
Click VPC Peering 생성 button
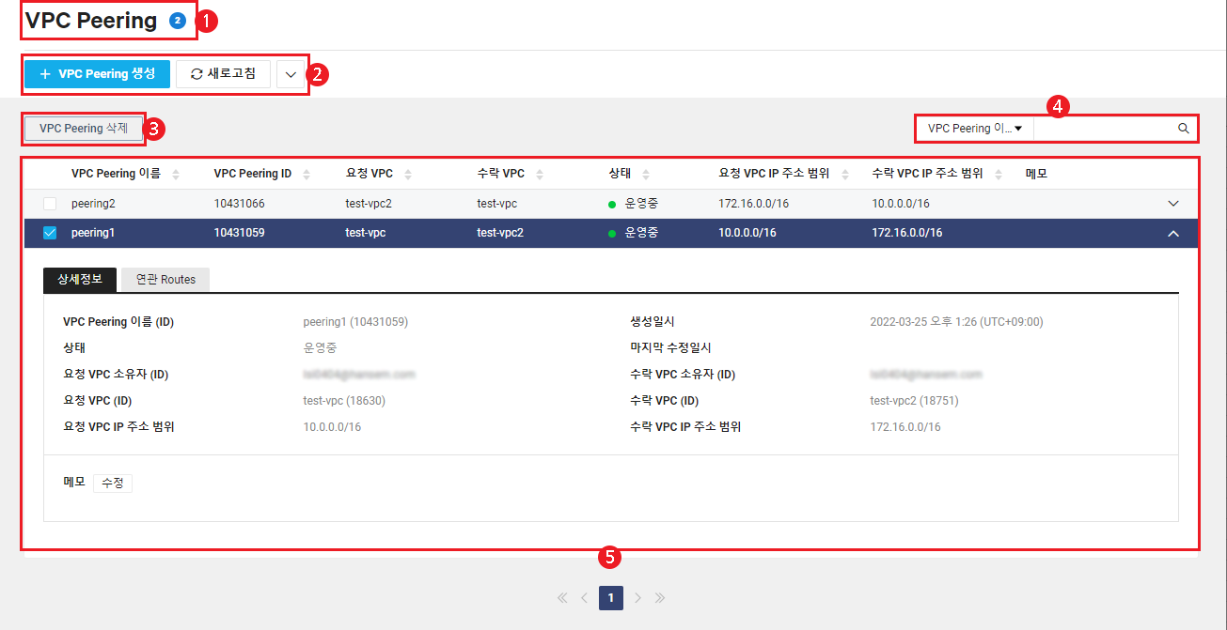(97, 73)
